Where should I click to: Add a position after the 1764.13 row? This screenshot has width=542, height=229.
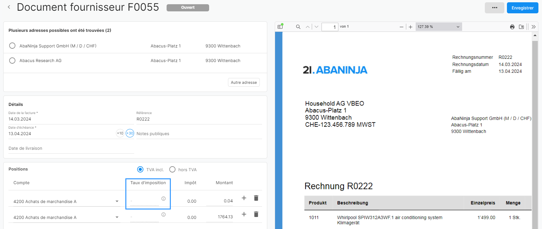(x=244, y=214)
